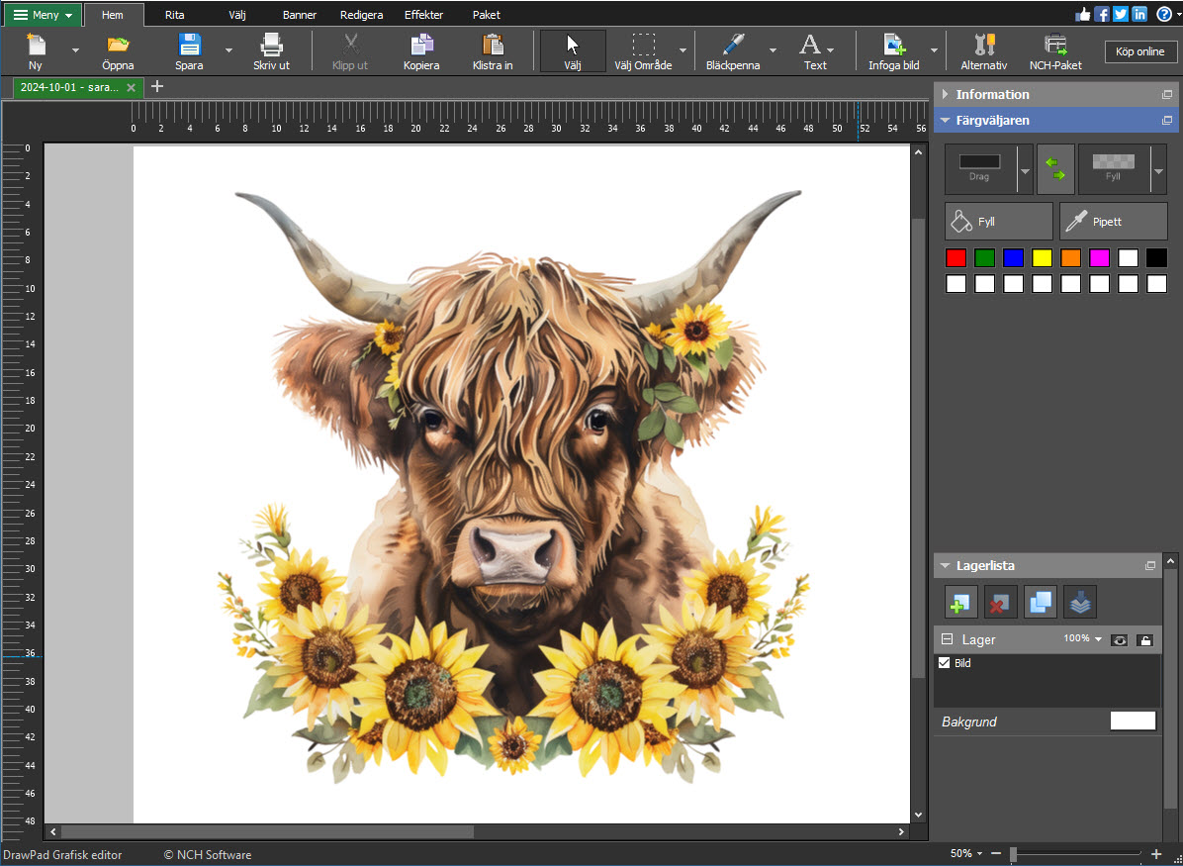Switch to the Banner tab

[x=300, y=14]
